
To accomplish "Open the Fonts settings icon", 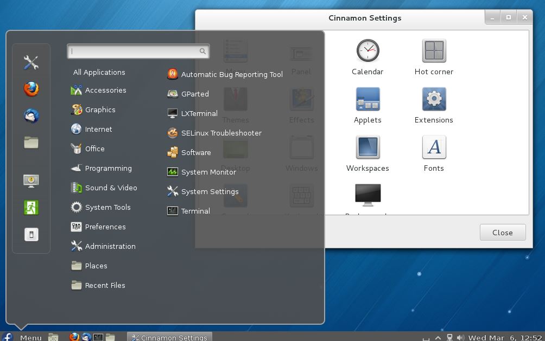I will (434, 147).
